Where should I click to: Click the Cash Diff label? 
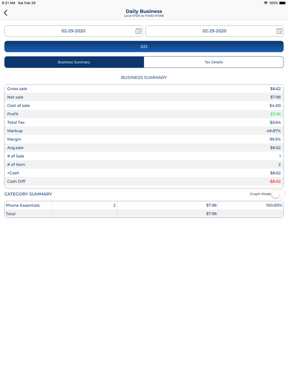click(16, 181)
